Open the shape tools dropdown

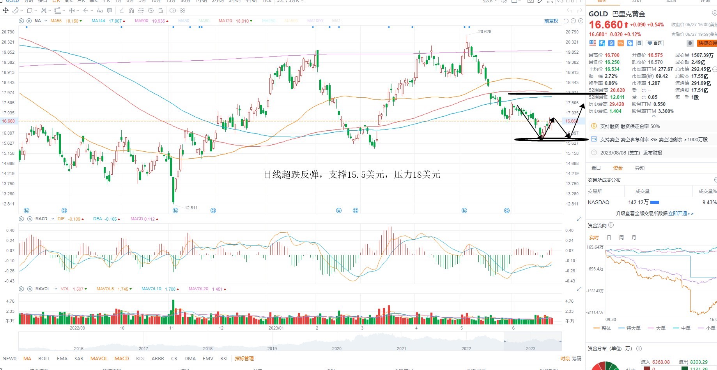(x=36, y=11)
